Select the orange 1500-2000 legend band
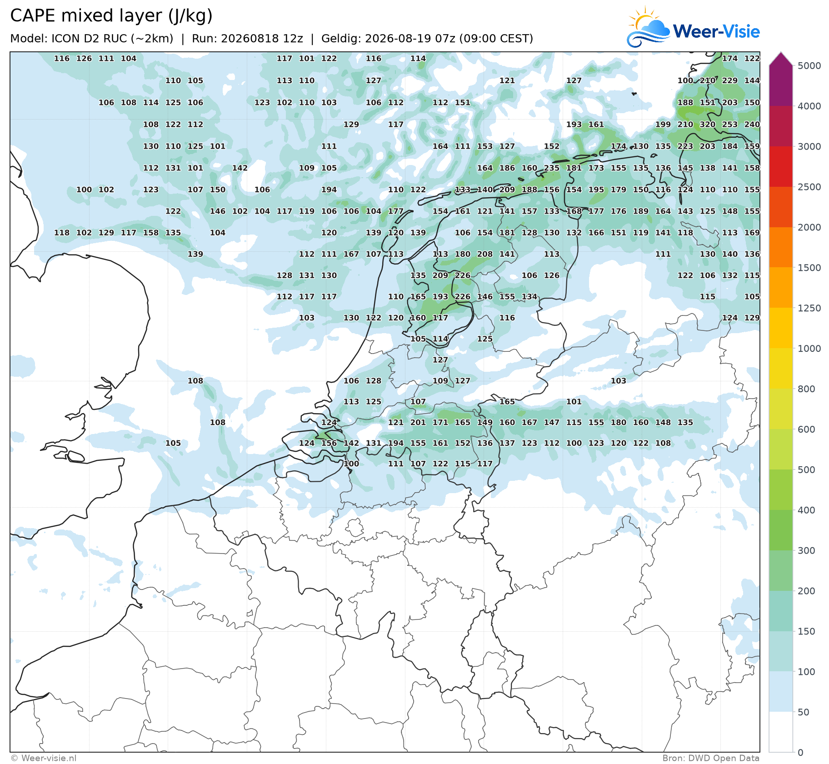 coord(781,247)
